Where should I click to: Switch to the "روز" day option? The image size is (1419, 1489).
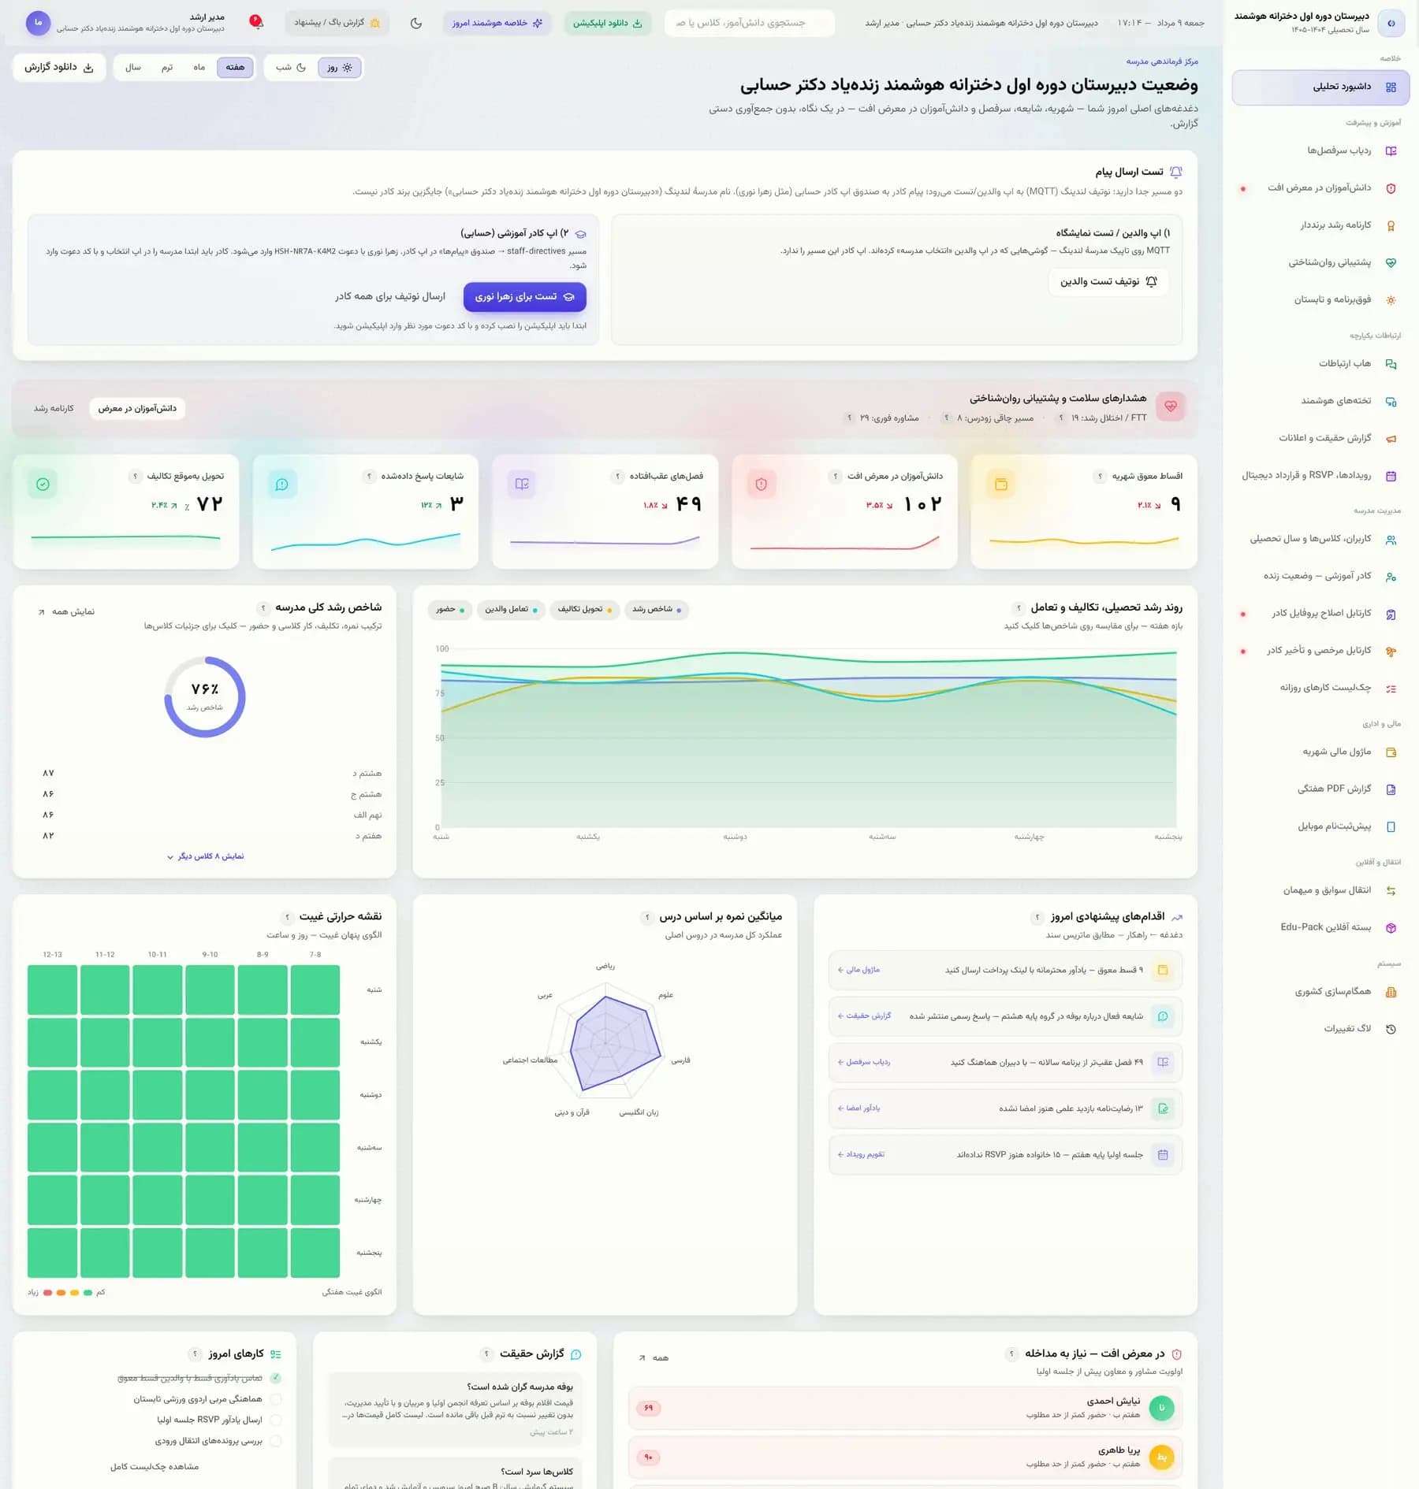[x=340, y=67]
